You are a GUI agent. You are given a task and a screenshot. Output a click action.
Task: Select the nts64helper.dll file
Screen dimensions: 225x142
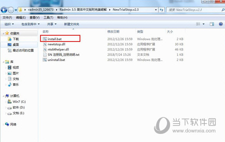coord(58,50)
